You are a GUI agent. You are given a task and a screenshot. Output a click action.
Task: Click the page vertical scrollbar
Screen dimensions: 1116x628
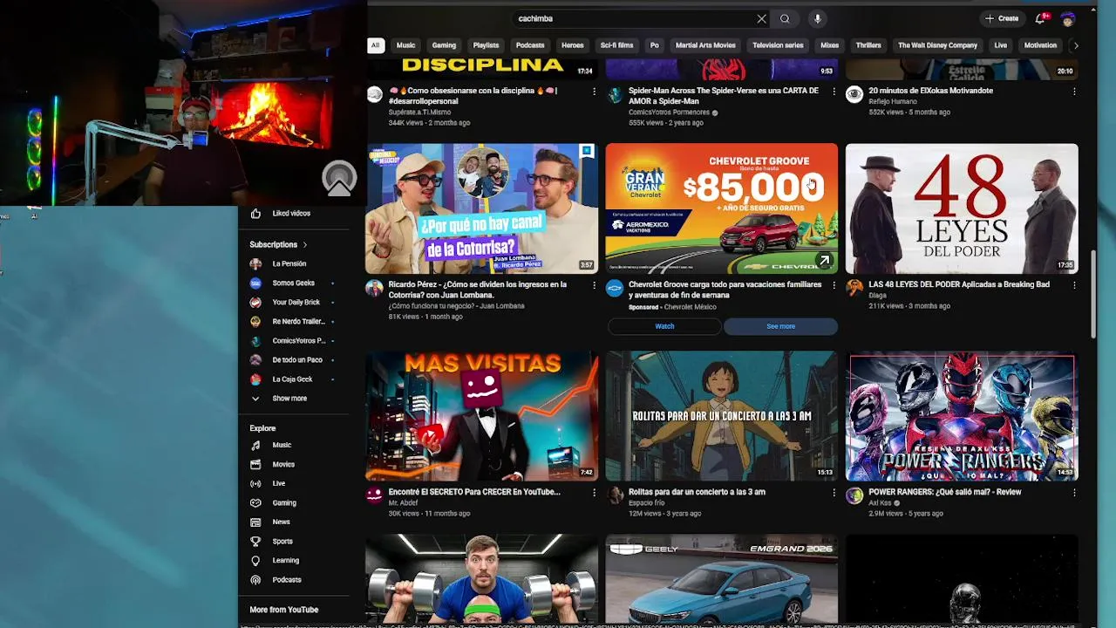point(1092,297)
